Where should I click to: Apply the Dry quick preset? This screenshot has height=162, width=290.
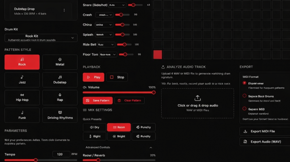(x=94, y=127)
